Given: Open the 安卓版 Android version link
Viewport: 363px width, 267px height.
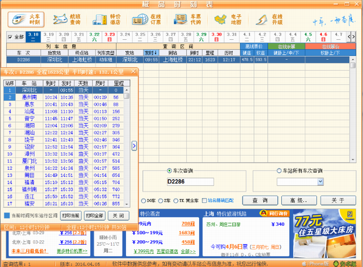Looking at the screenshot, I should coord(345,264).
